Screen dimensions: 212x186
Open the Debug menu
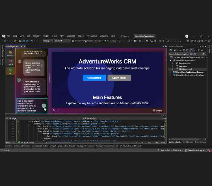pos(54,36)
